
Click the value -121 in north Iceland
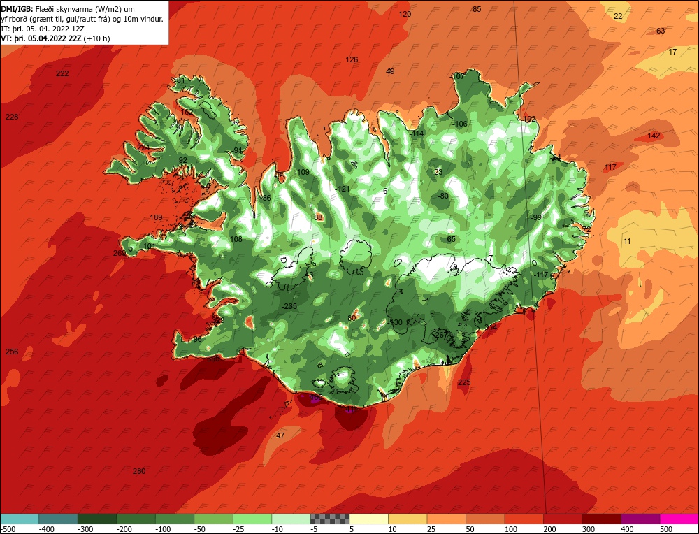point(343,189)
